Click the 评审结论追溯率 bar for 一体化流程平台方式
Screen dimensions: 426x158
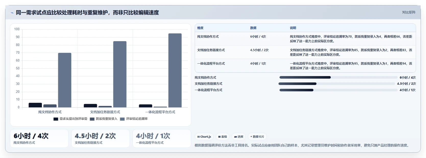[x=175, y=70]
